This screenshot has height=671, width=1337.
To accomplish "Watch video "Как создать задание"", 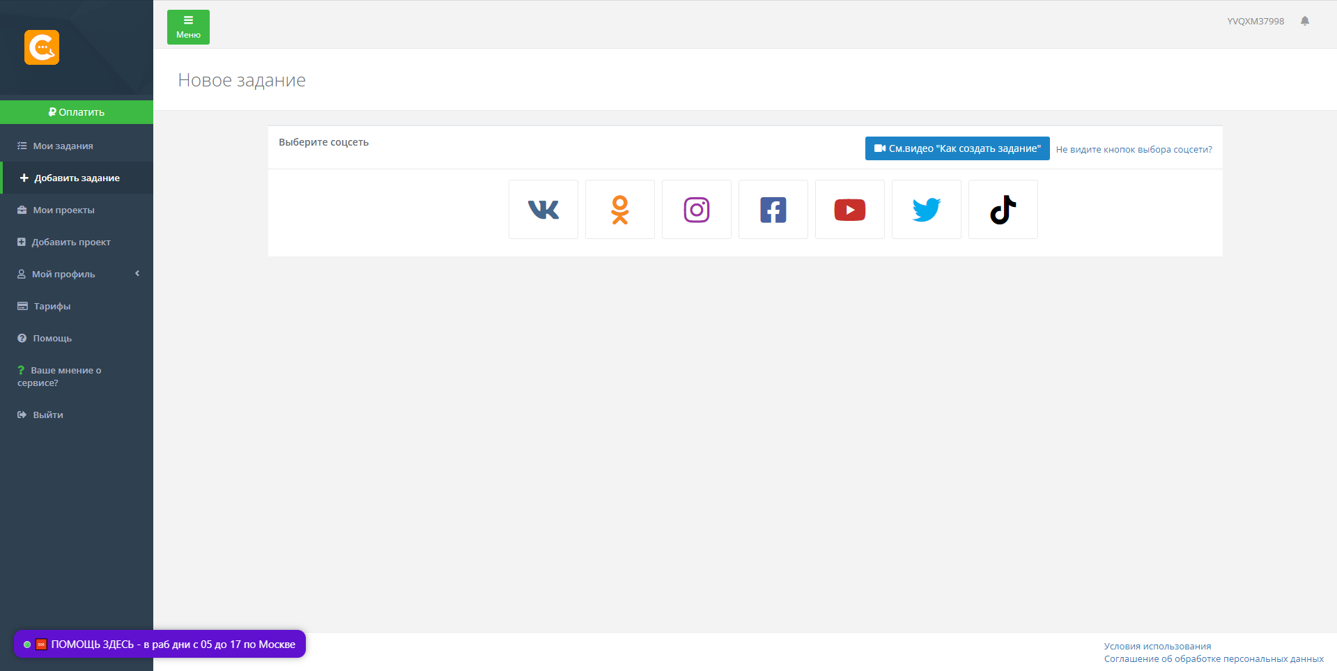I will (957, 148).
